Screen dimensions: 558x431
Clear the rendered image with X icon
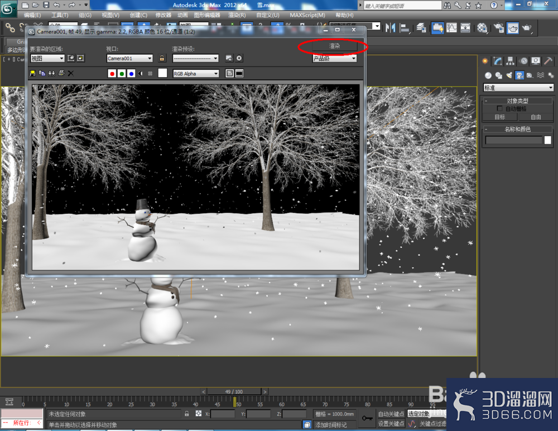pyautogui.click(x=71, y=73)
